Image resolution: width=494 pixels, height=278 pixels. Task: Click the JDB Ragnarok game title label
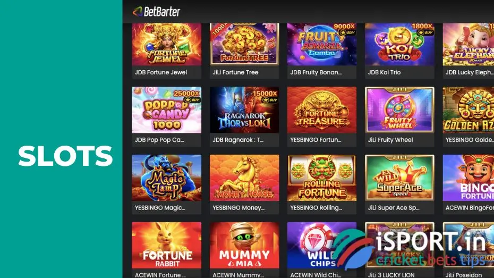[x=238, y=140]
